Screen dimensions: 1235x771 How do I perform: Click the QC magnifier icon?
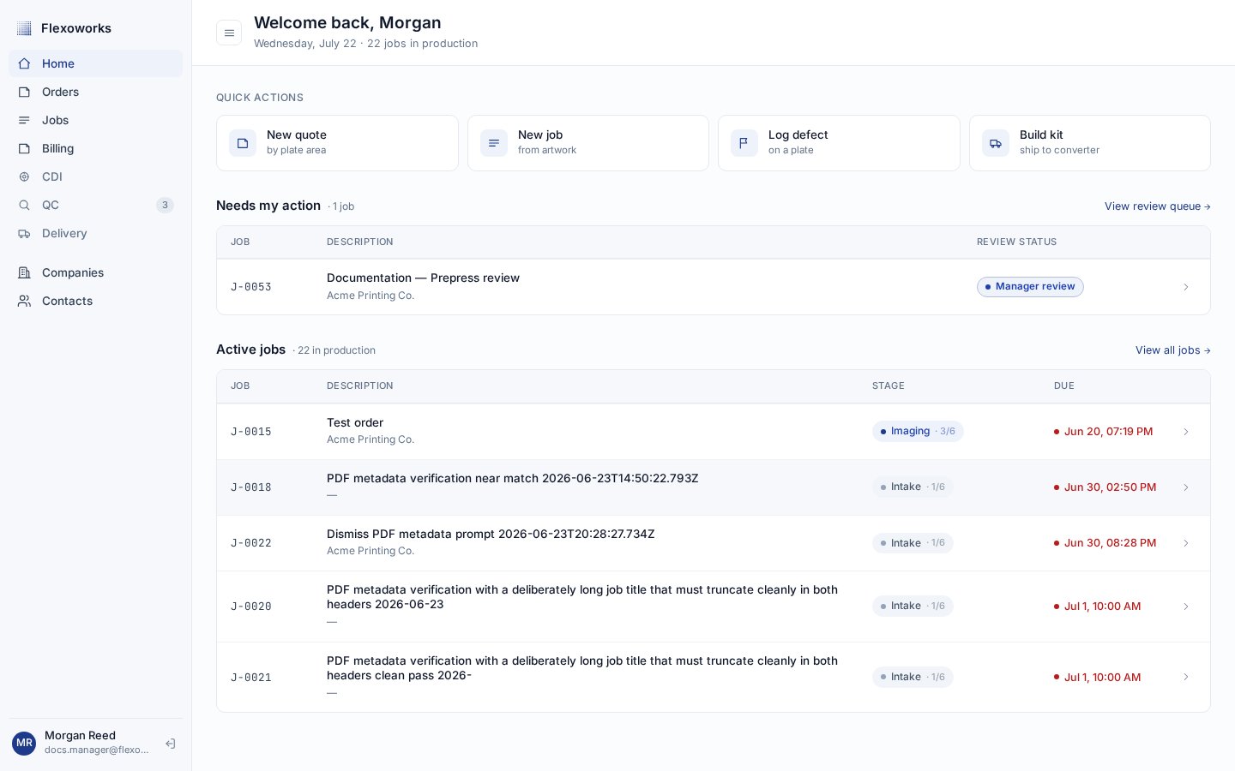[x=24, y=205]
